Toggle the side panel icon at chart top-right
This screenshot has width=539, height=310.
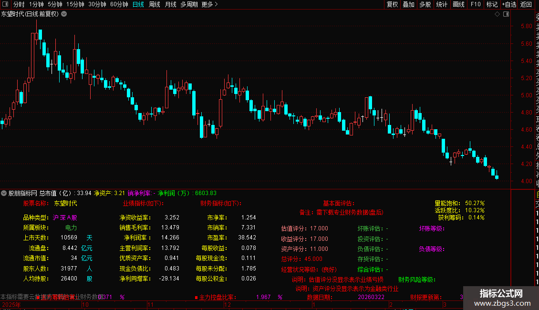[x=506, y=14]
